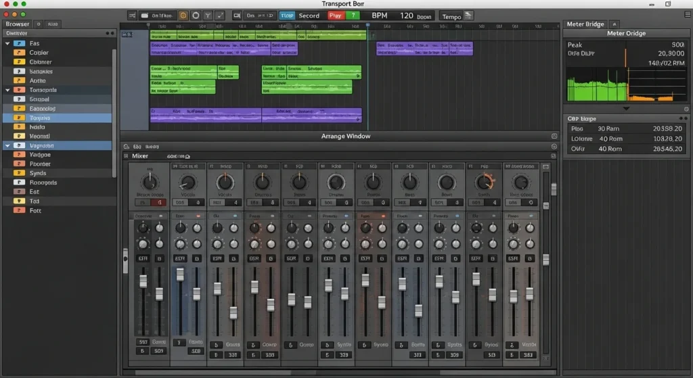The width and height of the screenshot is (693, 378).
Task: Open the mixer size dropdown next to Mixer label
Action: click(x=179, y=156)
